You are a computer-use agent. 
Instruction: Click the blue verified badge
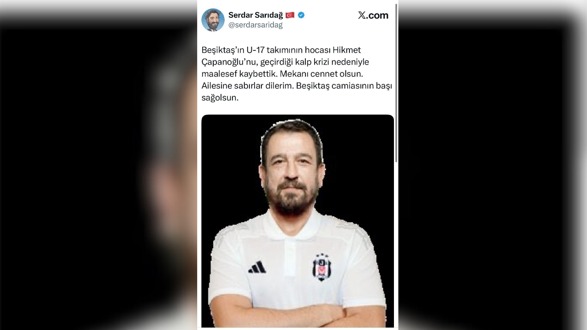click(301, 15)
